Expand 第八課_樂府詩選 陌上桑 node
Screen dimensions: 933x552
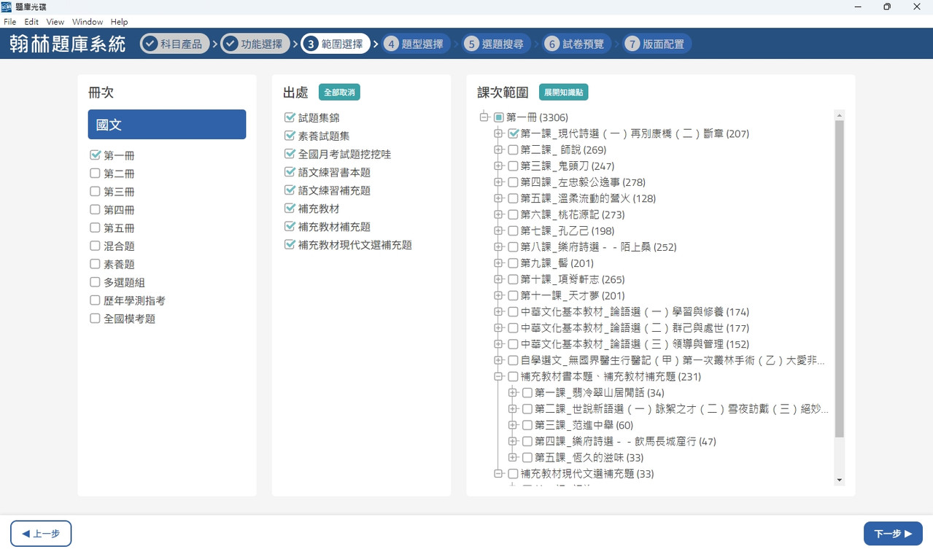[498, 246]
